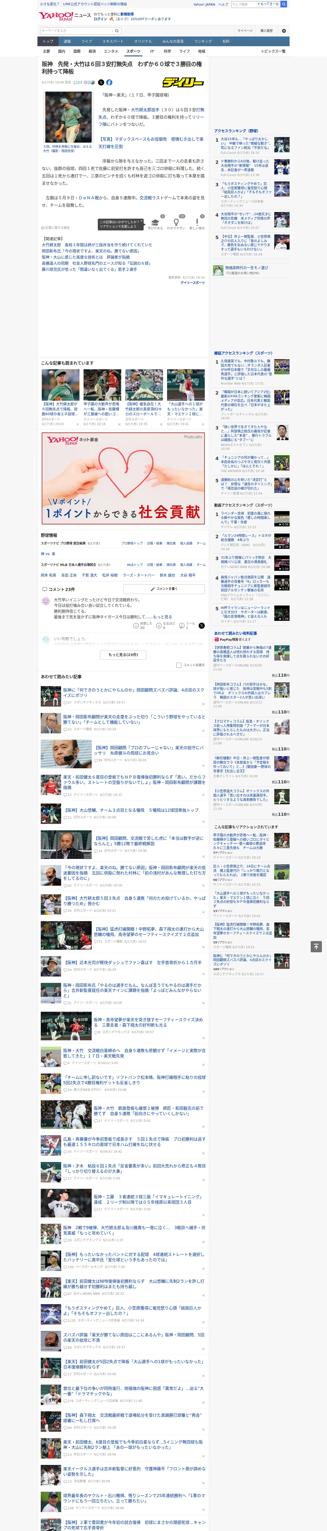Image resolution: width=327 pixels, height=1531 pixels.
Task: Select the みんなの意見 tab
Action: (x=173, y=42)
